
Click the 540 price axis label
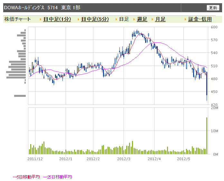pyautogui.click(x=214, y=53)
